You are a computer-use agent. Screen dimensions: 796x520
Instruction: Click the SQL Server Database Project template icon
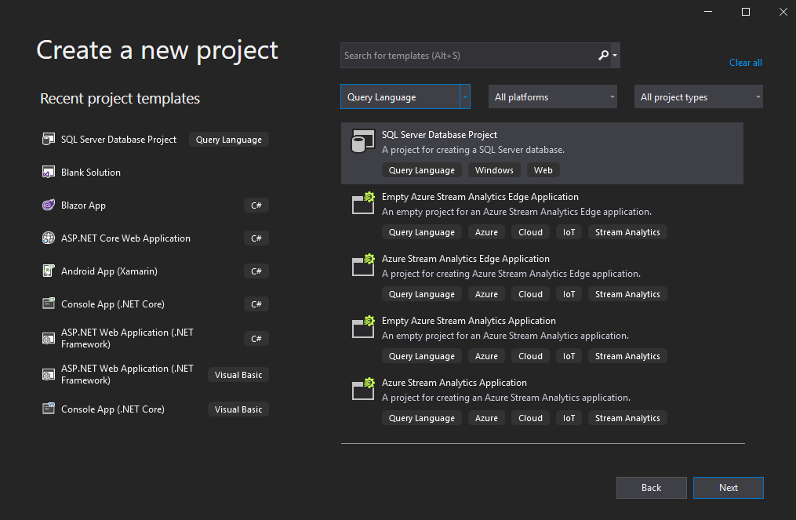[x=362, y=142]
